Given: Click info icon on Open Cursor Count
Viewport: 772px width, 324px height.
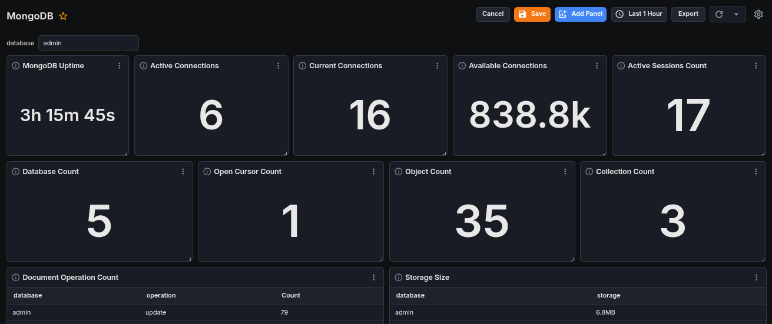Looking at the screenshot, I should coord(207,172).
